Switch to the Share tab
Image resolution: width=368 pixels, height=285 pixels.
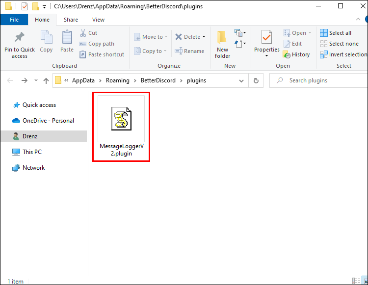pos(71,20)
